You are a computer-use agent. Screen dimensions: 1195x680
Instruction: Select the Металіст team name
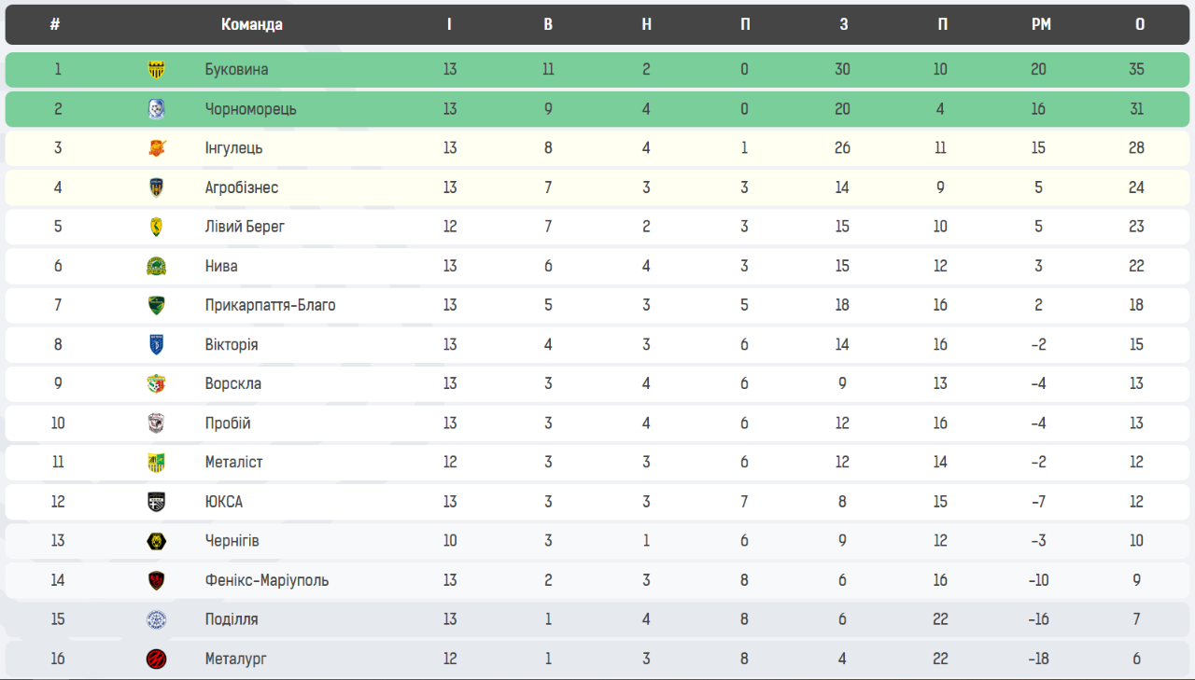[233, 463]
